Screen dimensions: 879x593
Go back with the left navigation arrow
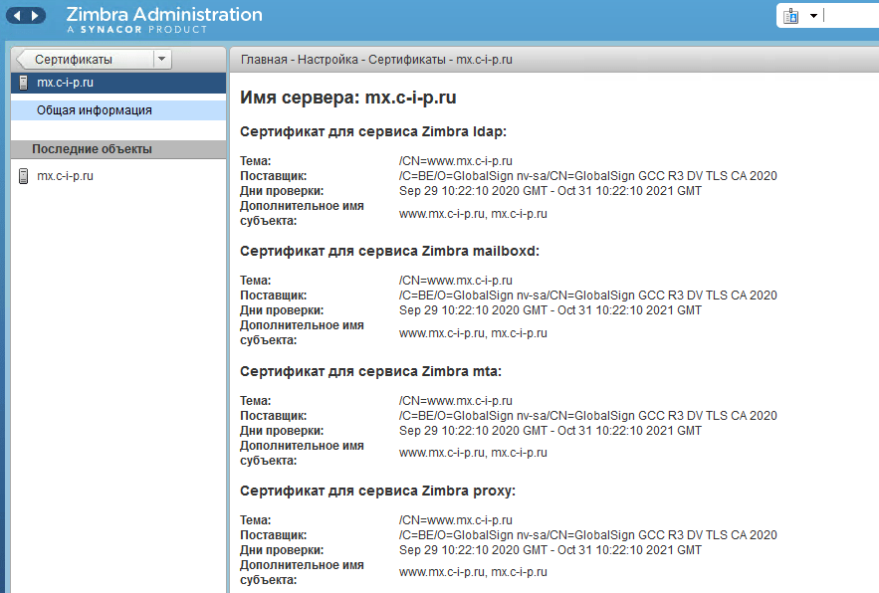click(17, 16)
